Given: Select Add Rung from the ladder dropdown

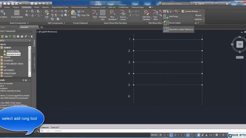Looking at the screenshot, I should coord(178,16).
